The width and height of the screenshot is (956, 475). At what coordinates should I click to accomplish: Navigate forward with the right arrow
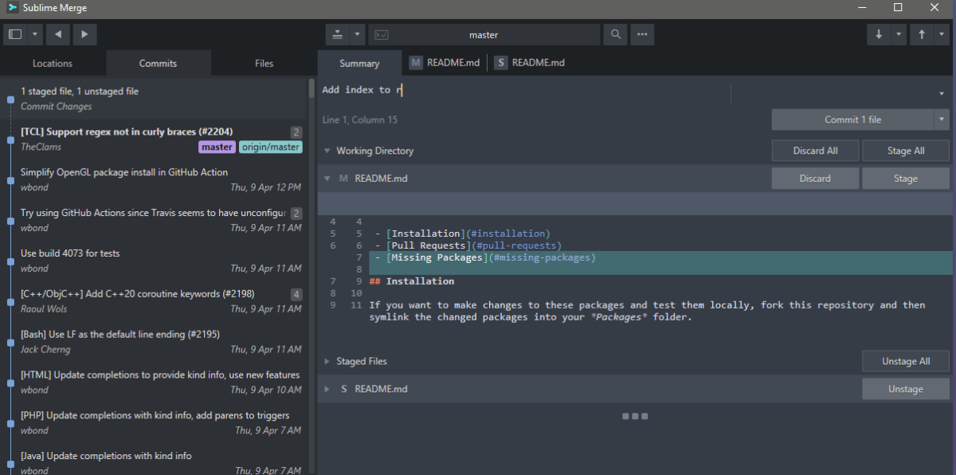pyautogui.click(x=84, y=34)
